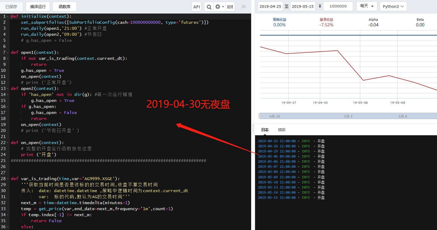Click the chart timeline range bar
This screenshot has width=437, height=230.
[349, 116]
